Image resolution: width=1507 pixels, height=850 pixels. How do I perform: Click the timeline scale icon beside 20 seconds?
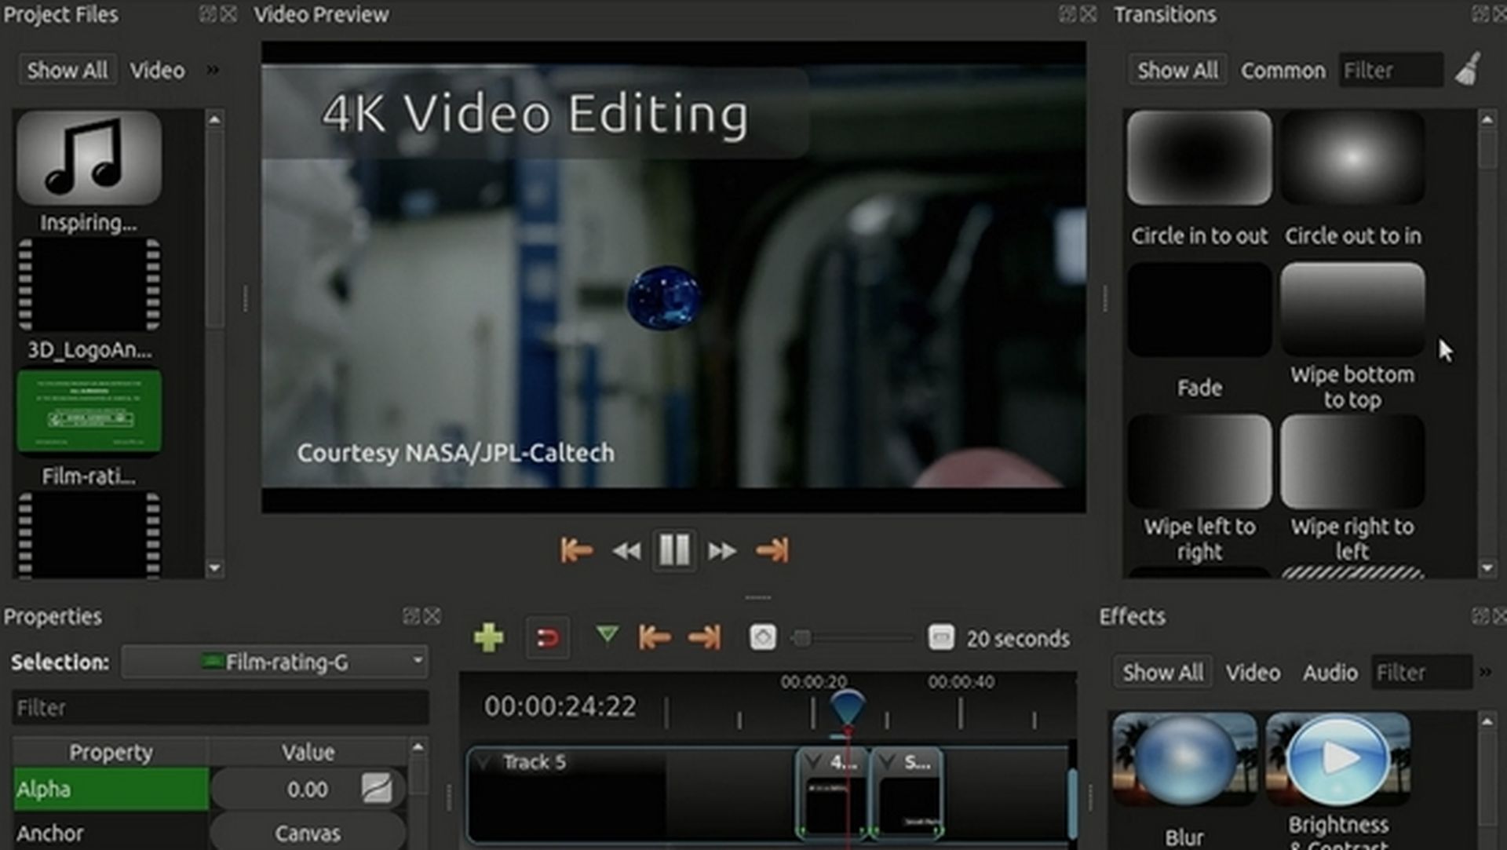point(941,638)
